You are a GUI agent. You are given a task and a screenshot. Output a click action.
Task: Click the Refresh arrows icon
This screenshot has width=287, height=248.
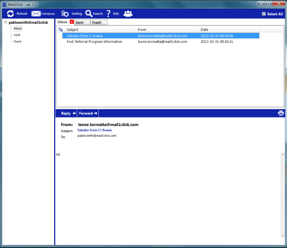[x=11, y=14]
